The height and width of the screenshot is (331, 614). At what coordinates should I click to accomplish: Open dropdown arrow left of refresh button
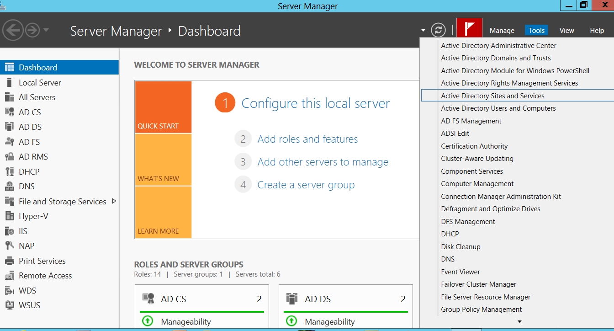pyautogui.click(x=423, y=31)
